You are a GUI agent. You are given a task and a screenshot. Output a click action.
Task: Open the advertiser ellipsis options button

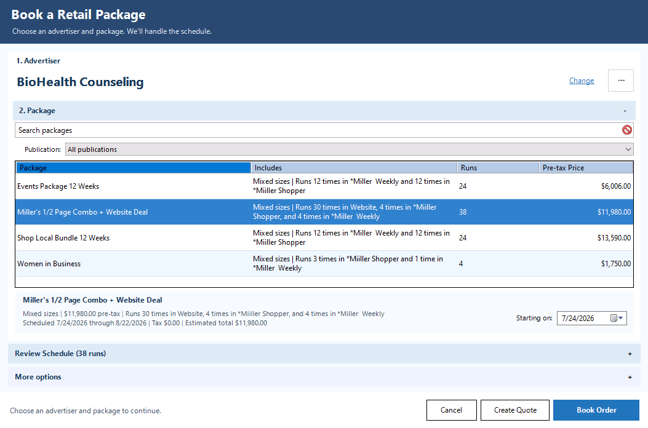(621, 81)
